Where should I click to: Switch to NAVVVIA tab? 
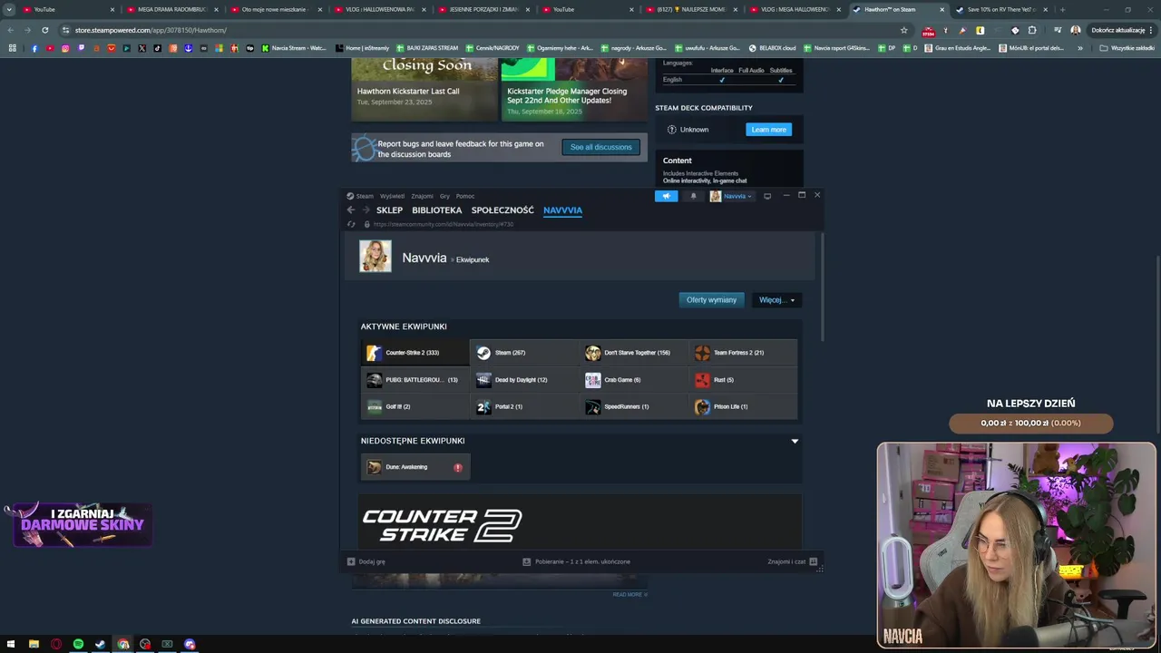point(562,210)
